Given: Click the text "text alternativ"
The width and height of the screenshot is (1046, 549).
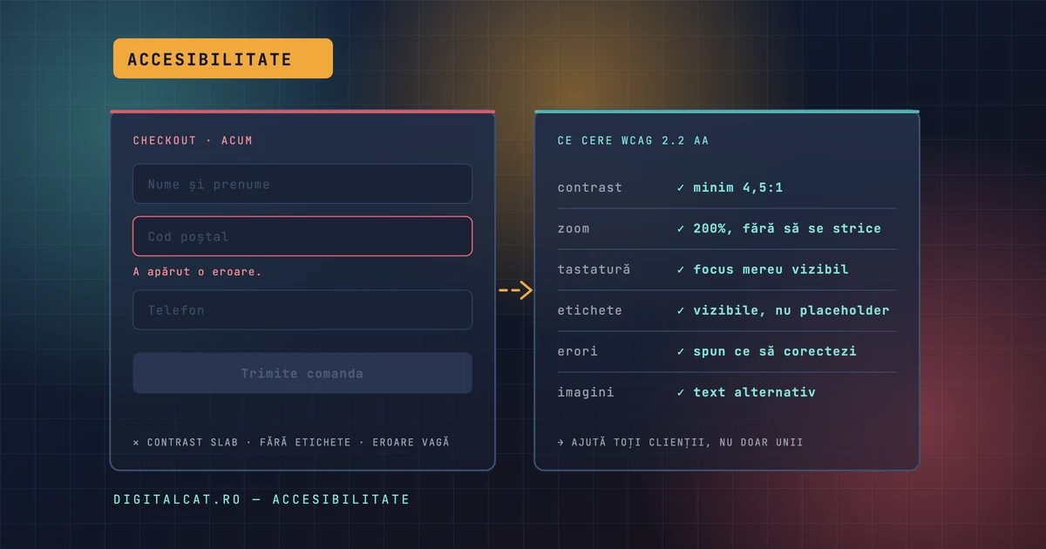Looking at the screenshot, I should (755, 392).
